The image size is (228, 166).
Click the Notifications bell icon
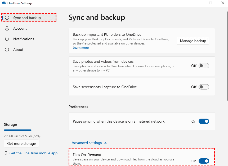[7, 39]
